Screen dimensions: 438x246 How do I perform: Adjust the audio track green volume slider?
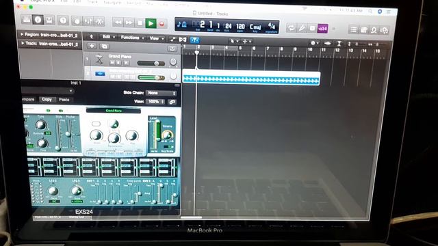click(151, 77)
